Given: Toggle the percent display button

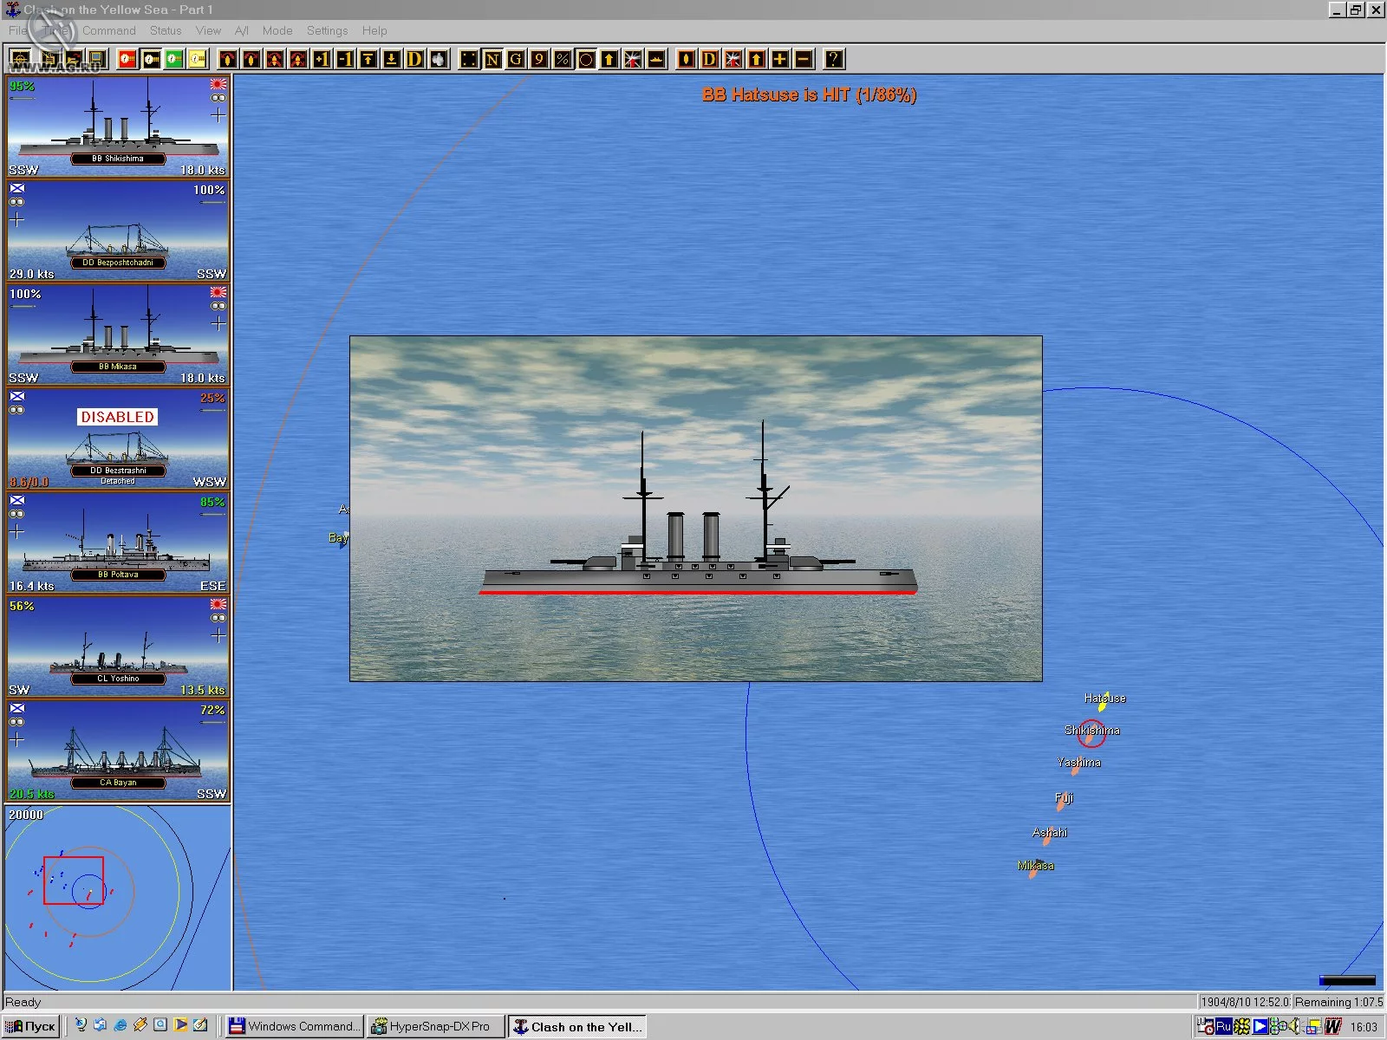Looking at the screenshot, I should coord(563,59).
